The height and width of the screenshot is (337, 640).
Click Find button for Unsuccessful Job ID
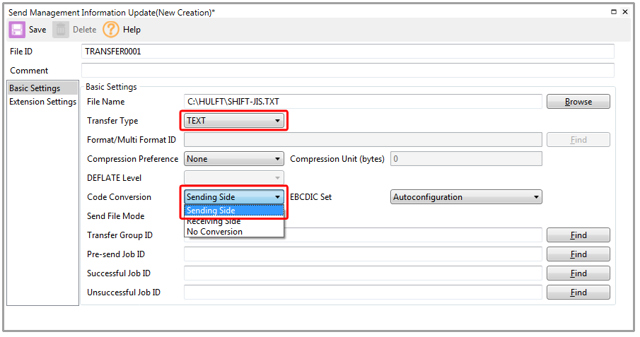(x=578, y=292)
